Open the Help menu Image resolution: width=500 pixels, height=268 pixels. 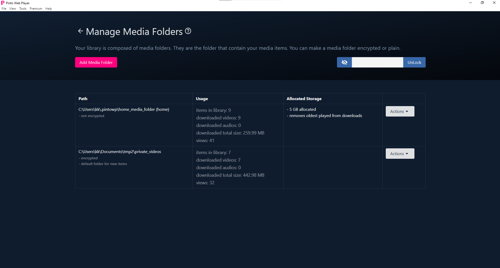pyautogui.click(x=49, y=8)
